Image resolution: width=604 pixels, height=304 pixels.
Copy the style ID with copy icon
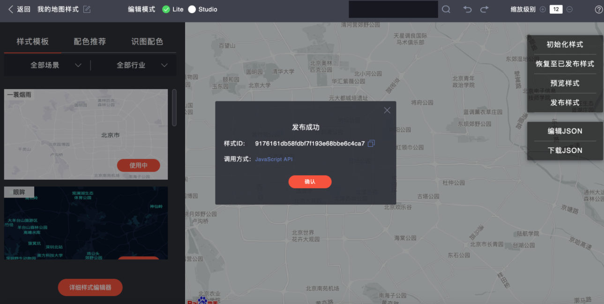(x=371, y=144)
